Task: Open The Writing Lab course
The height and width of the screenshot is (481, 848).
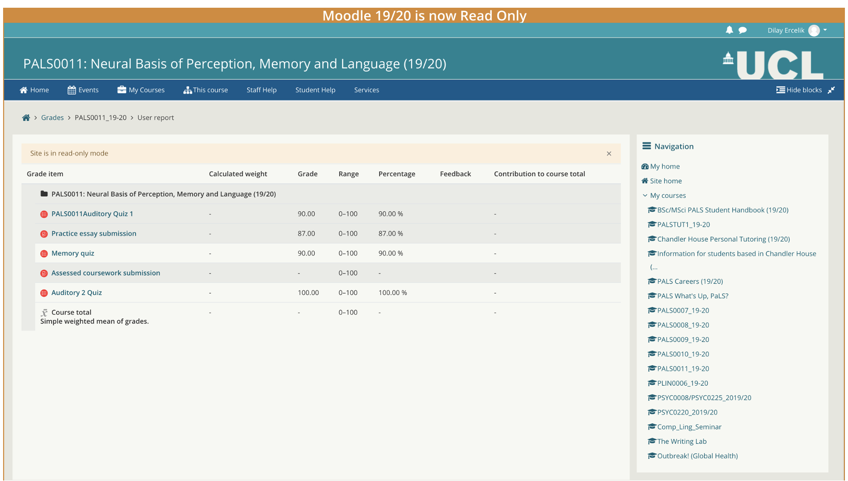Action: coord(682,441)
